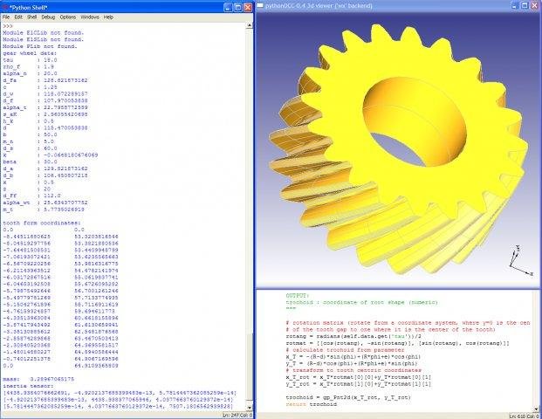Click the code editor scrollbar down arrow
The height and width of the screenshot is (419, 542).
[x=537, y=409]
